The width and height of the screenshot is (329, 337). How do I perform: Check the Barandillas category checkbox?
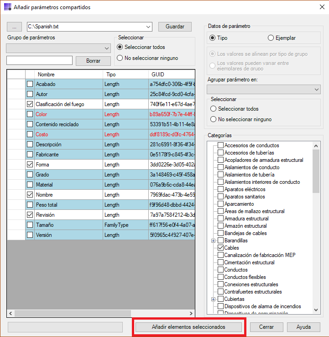tap(221, 240)
